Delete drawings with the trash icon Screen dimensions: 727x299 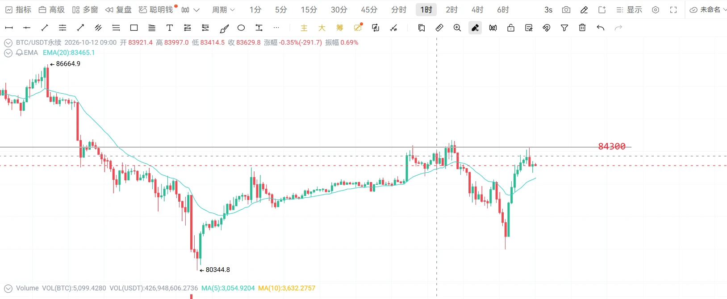[x=582, y=28]
